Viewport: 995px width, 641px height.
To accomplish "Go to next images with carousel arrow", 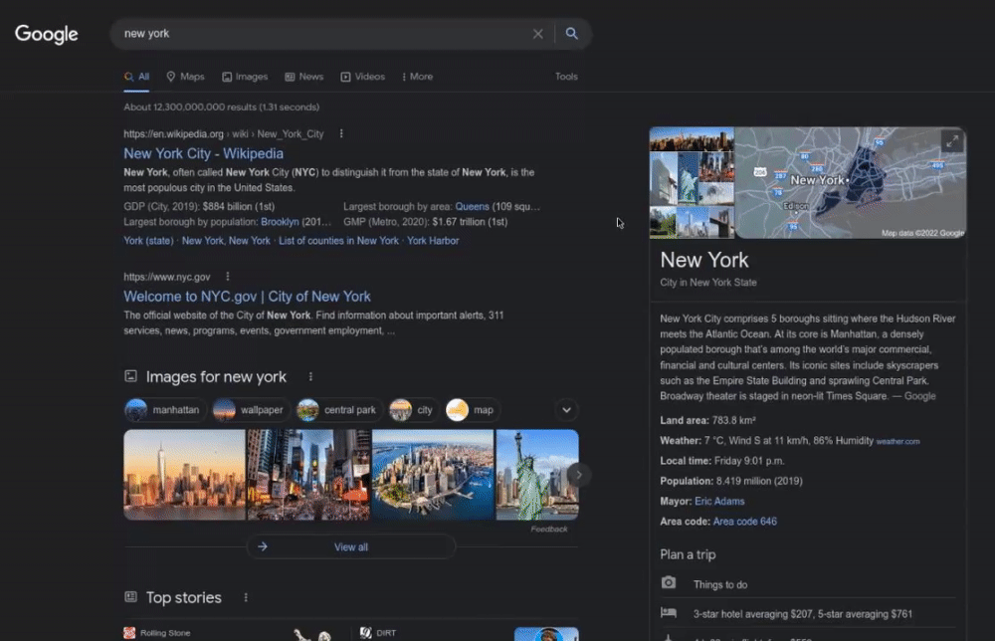I will point(578,475).
